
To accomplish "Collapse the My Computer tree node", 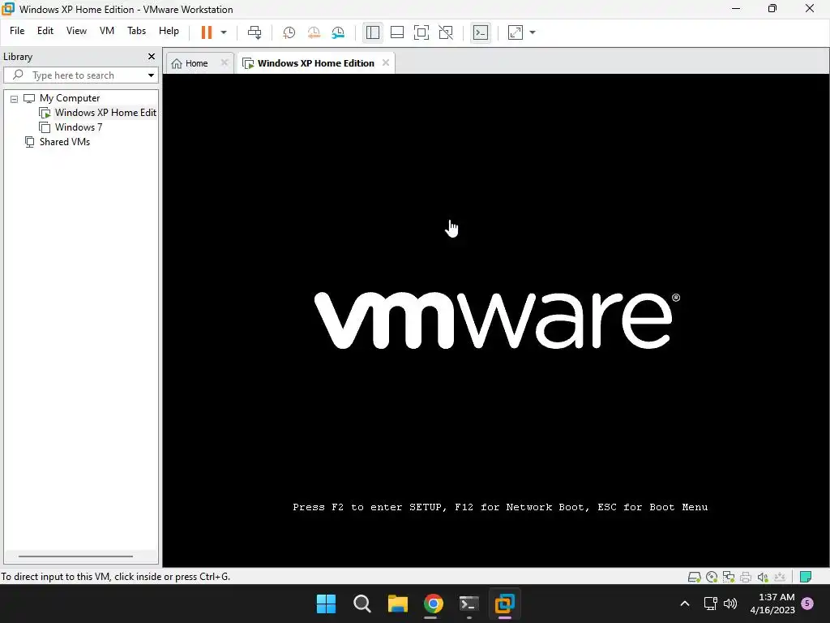I will tap(15, 98).
